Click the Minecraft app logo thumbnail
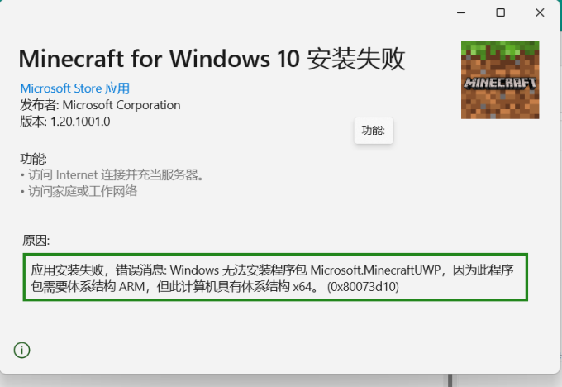This screenshot has width=562, height=387. pyautogui.click(x=500, y=79)
